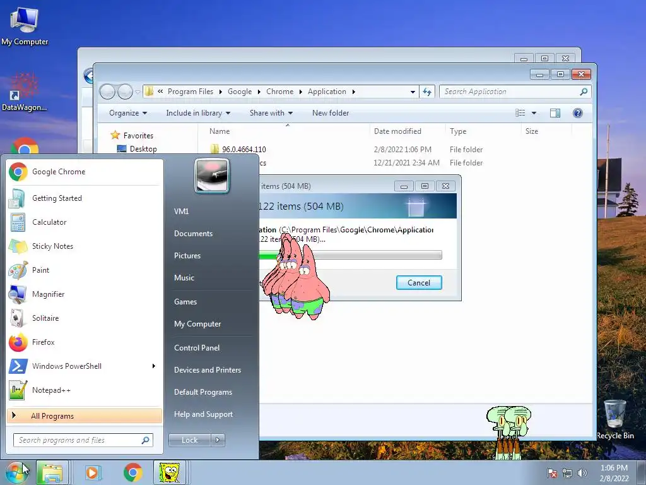Open Devices and Printers
The width and height of the screenshot is (646, 485).
click(208, 370)
